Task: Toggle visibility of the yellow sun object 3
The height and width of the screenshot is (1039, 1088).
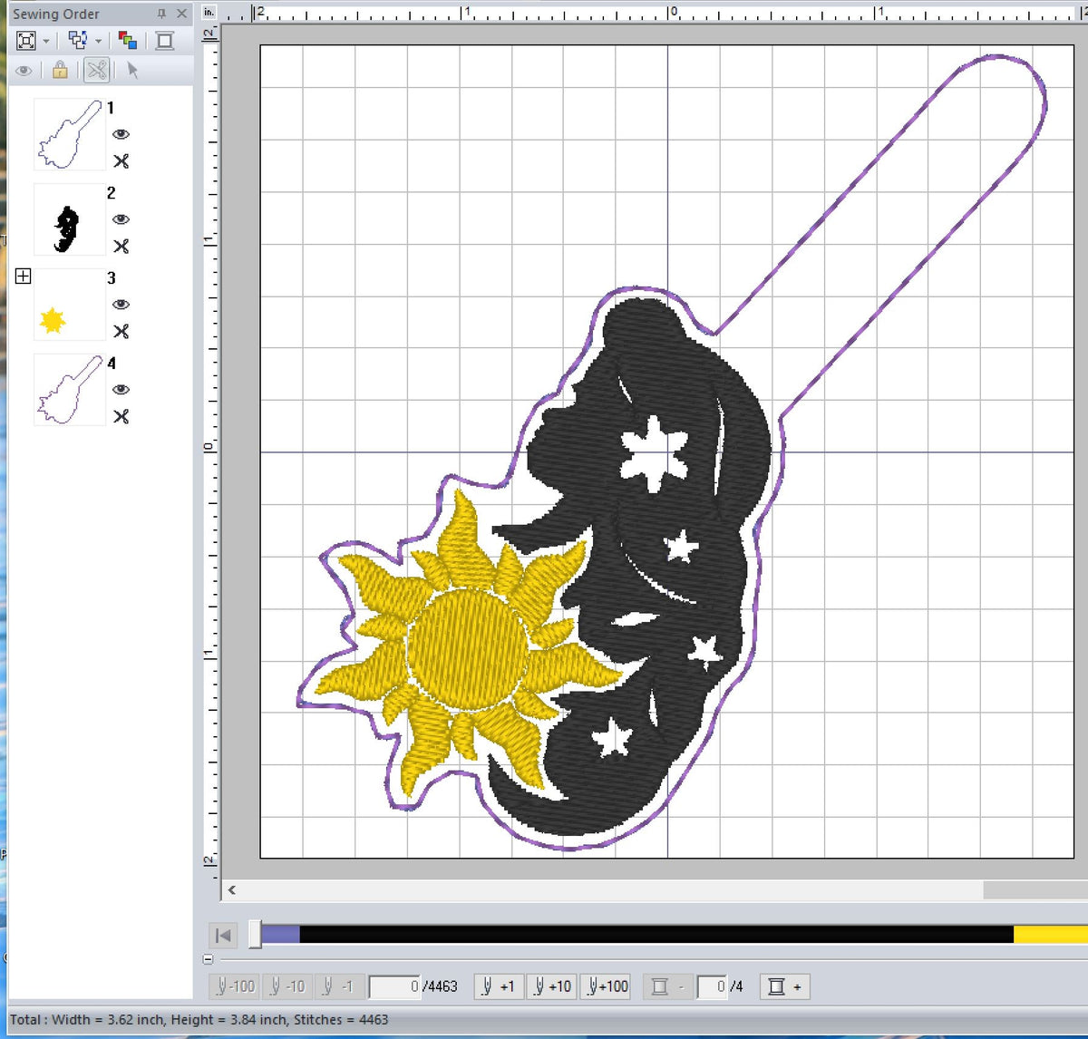Action: (121, 305)
